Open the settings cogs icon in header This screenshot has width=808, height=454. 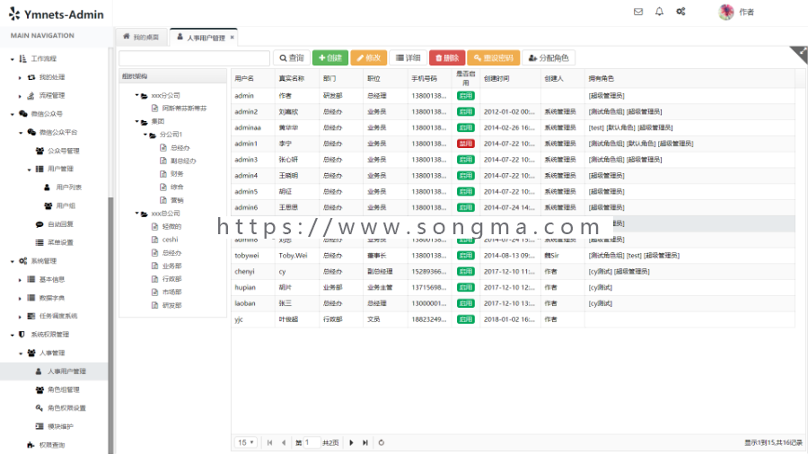pos(681,12)
